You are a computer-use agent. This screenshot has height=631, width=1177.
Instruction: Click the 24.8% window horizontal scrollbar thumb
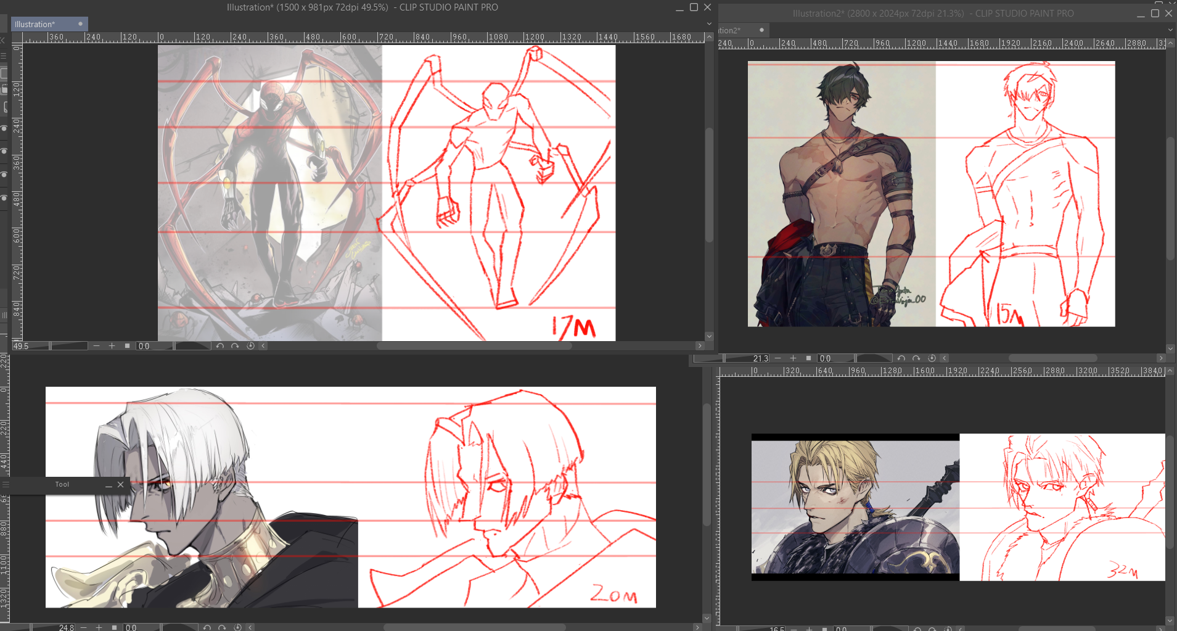pyautogui.click(x=474, y=627)
